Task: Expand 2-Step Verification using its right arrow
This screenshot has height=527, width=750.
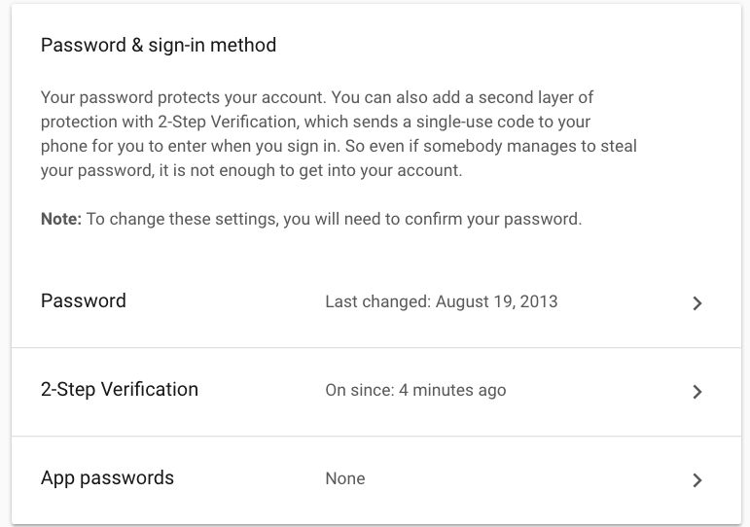Action: [x=696, y=392]
